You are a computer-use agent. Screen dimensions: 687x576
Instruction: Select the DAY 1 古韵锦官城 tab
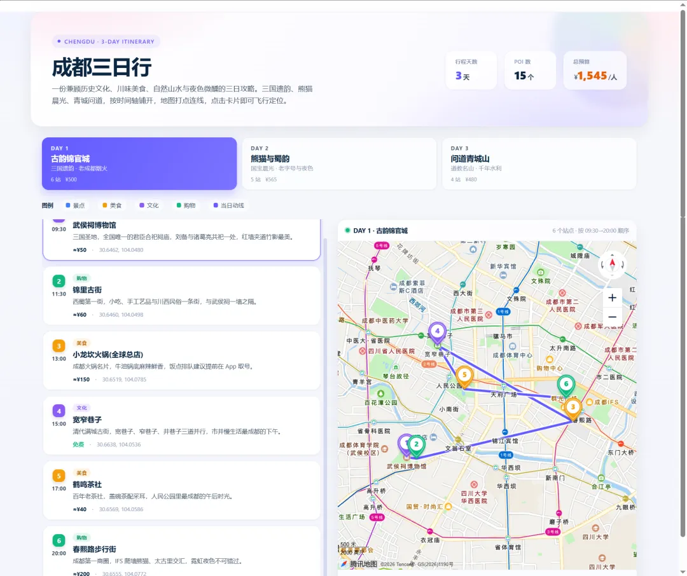click(x=139, y=163)
